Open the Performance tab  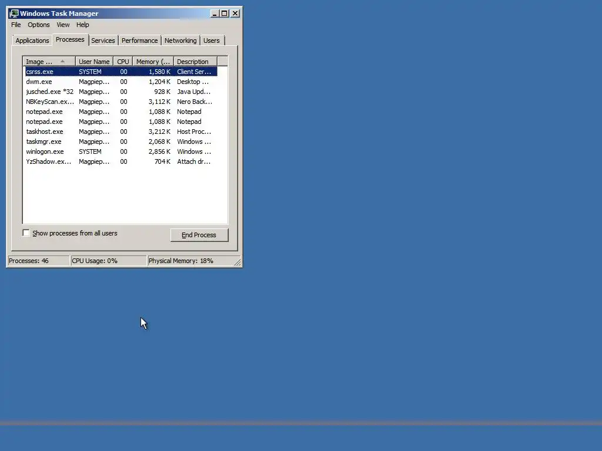click(x=139, y=41)
